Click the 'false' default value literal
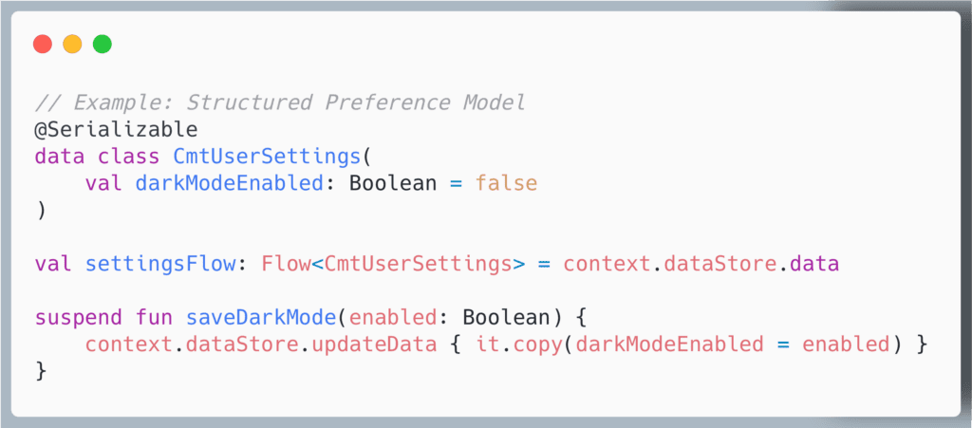This screenshot has height=428, width=972. 506,182
